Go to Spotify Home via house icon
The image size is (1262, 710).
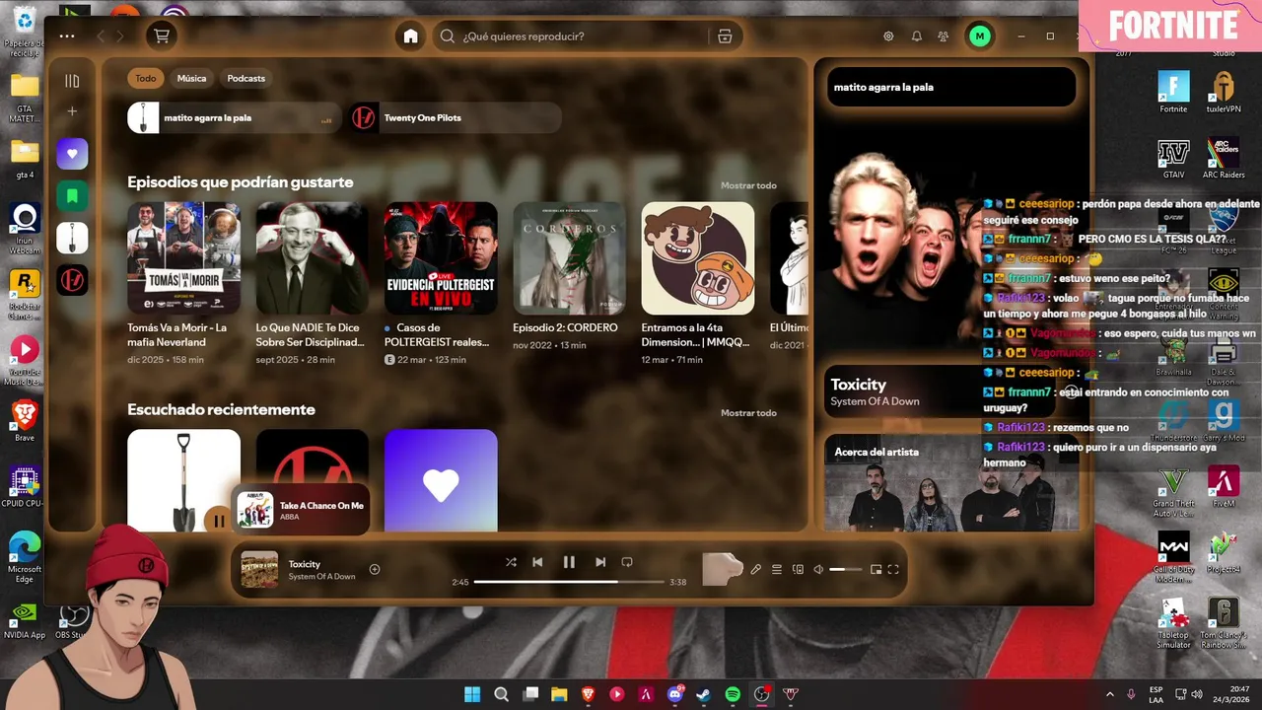[410, 36]
